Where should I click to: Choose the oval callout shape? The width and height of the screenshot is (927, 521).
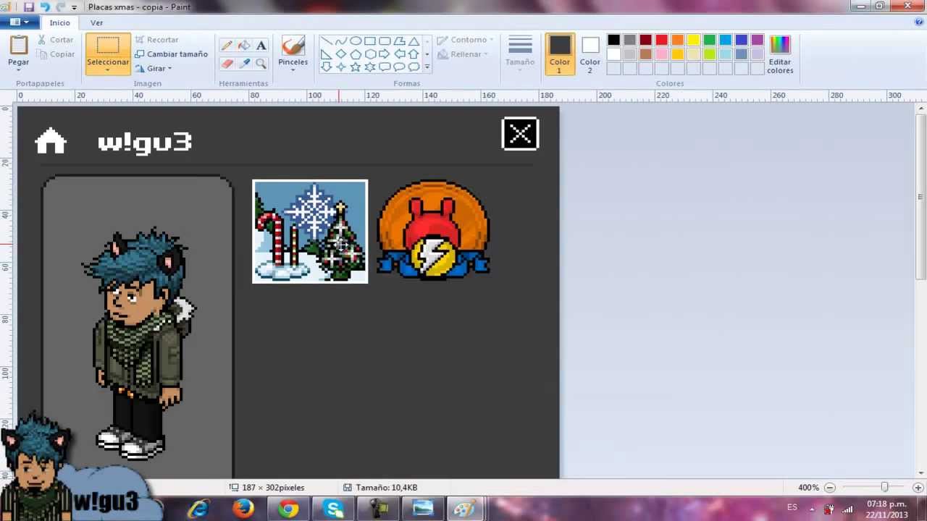coord(399,67)
